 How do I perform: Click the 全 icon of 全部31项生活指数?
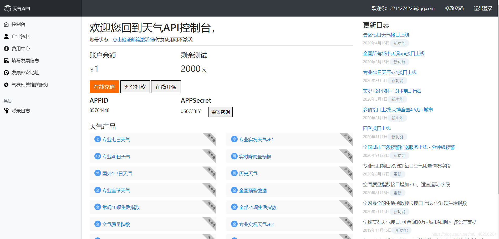[234, 207]
